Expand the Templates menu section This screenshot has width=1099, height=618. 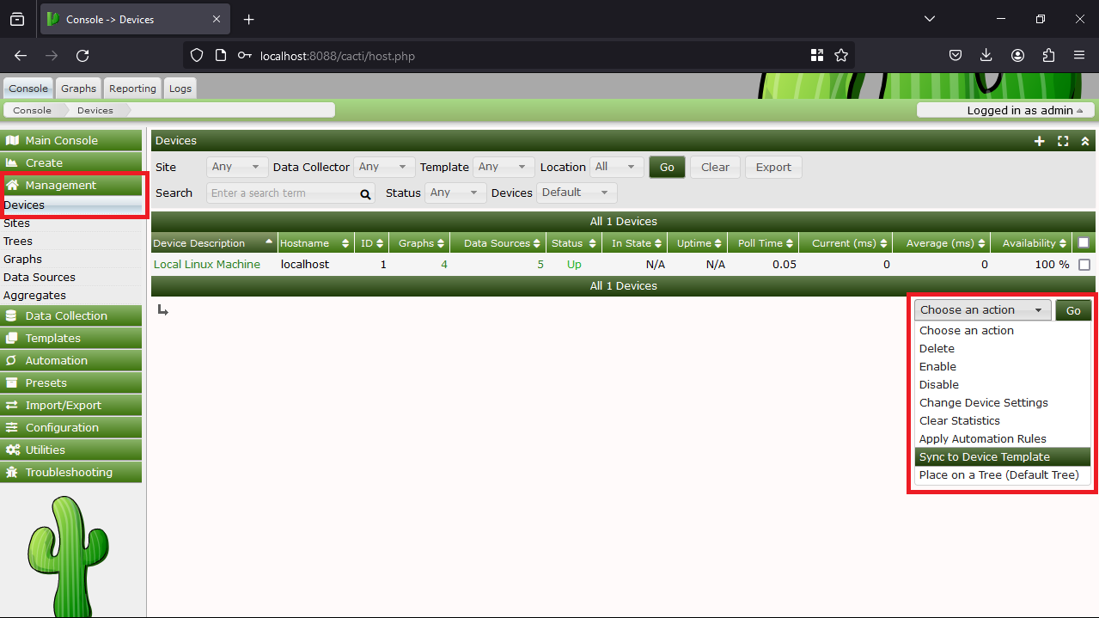[x=71, y=338]
